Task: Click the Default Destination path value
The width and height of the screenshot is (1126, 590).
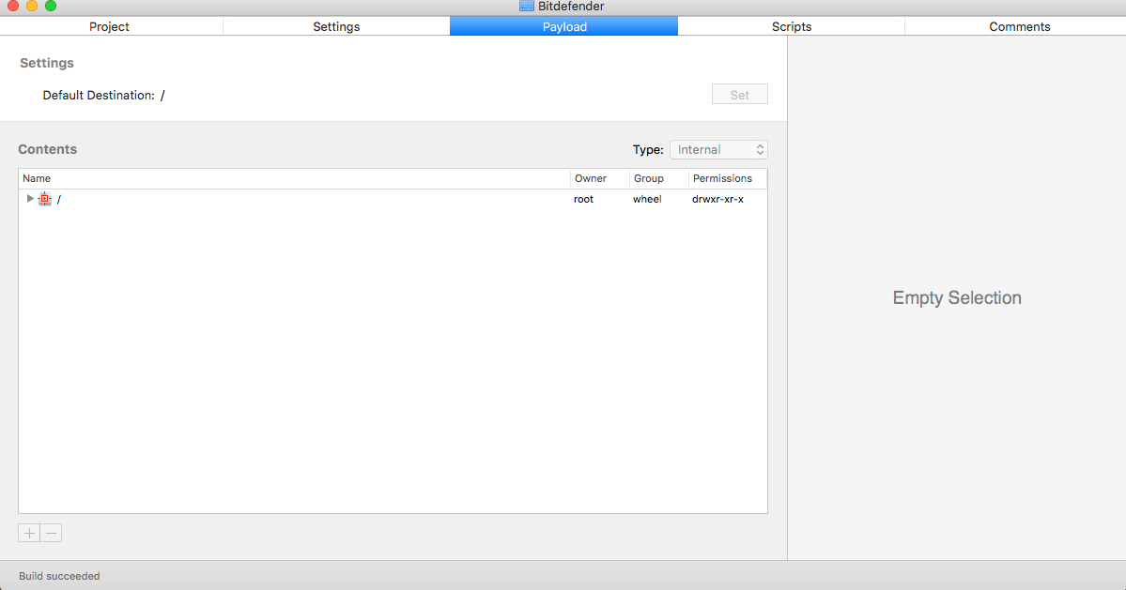Action: (162, 96)
